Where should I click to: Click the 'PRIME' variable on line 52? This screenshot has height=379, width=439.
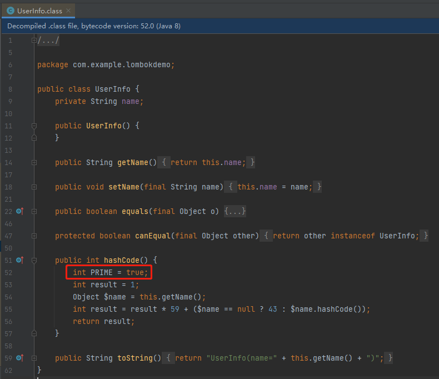click(101, 272)
